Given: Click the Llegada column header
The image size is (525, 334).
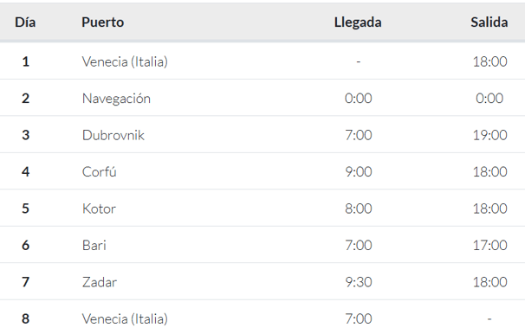Looking at the screenshot, I should point(358,22).
